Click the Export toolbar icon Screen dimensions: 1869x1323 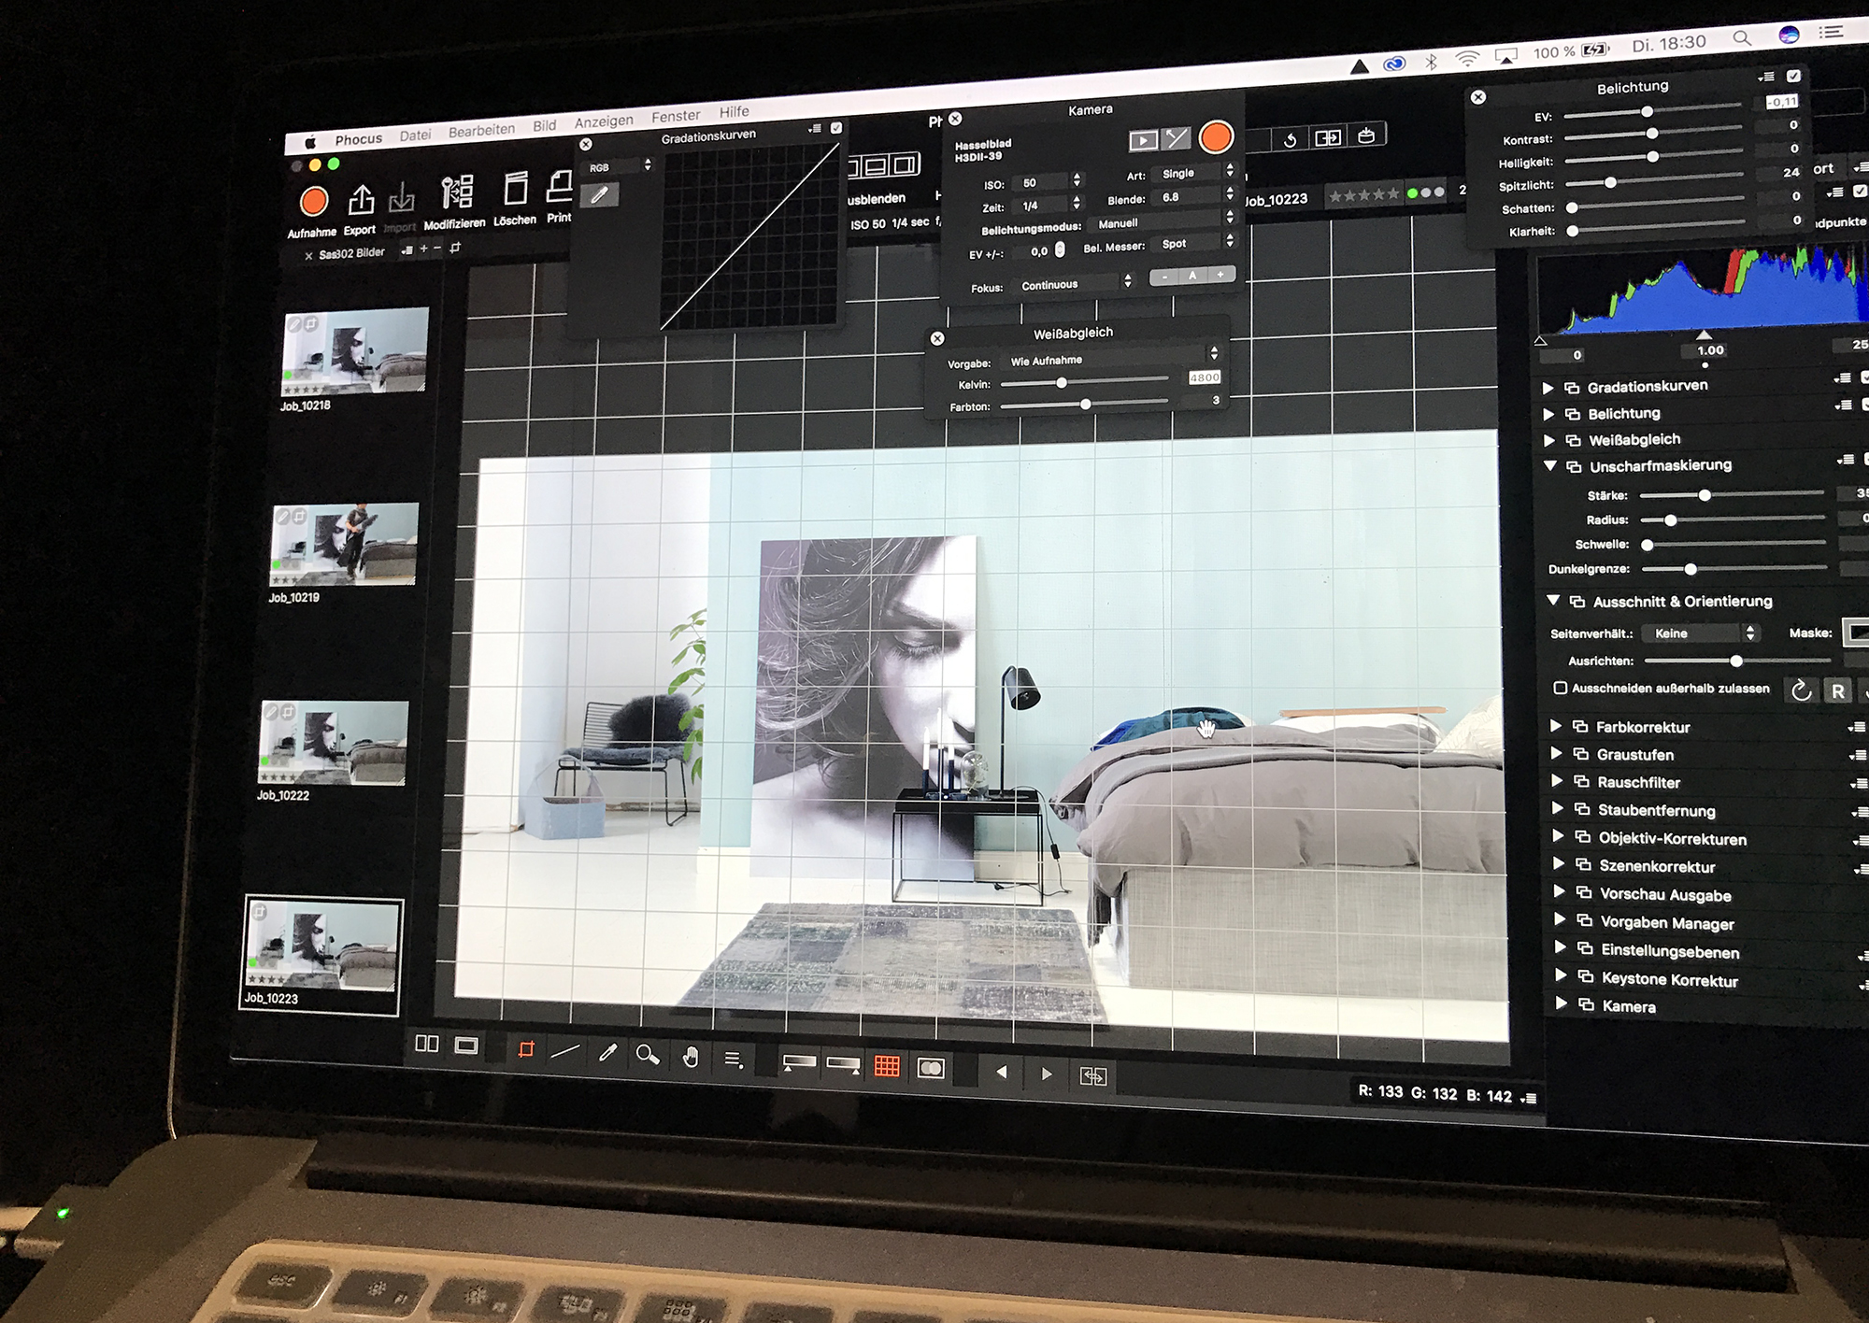click(x=361, y=200)
